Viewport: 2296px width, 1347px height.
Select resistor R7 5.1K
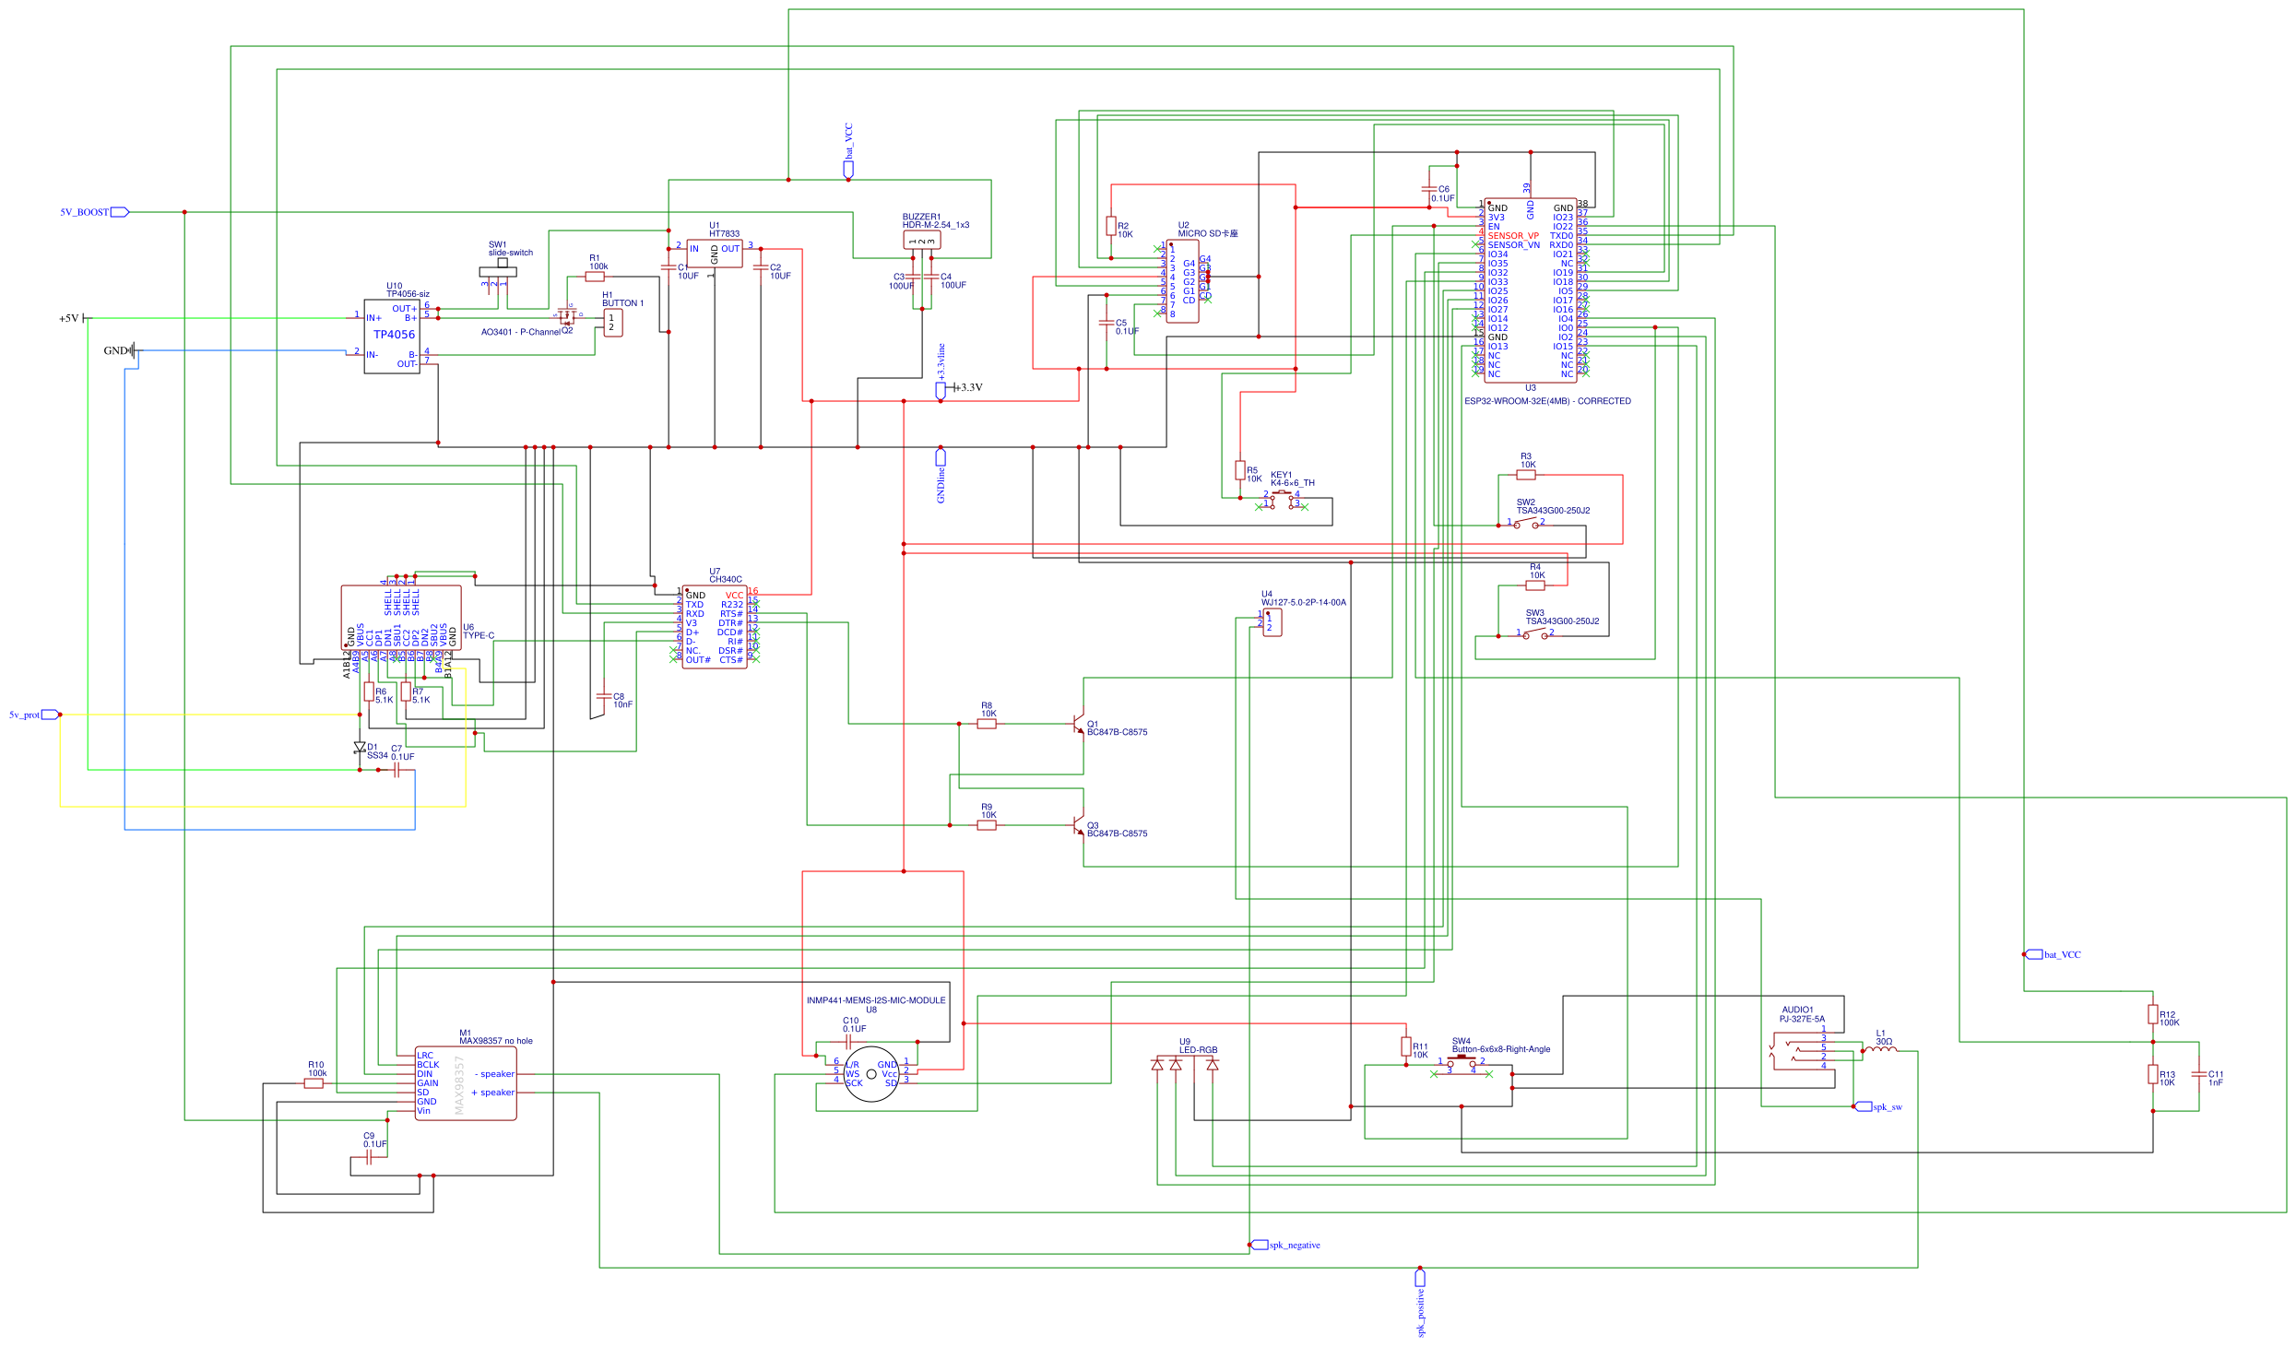[x=406, y=691]
